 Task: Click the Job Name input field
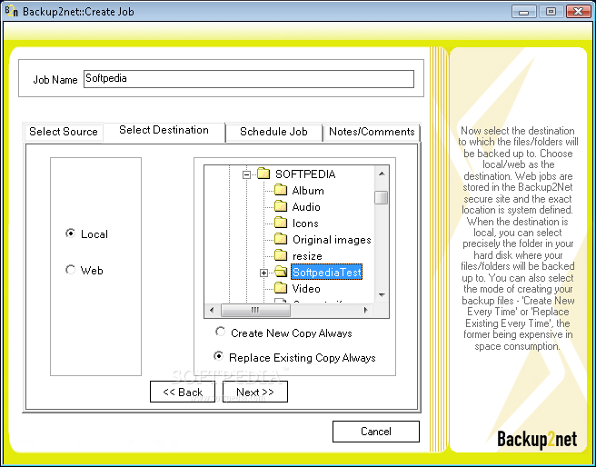pos(249,79)
